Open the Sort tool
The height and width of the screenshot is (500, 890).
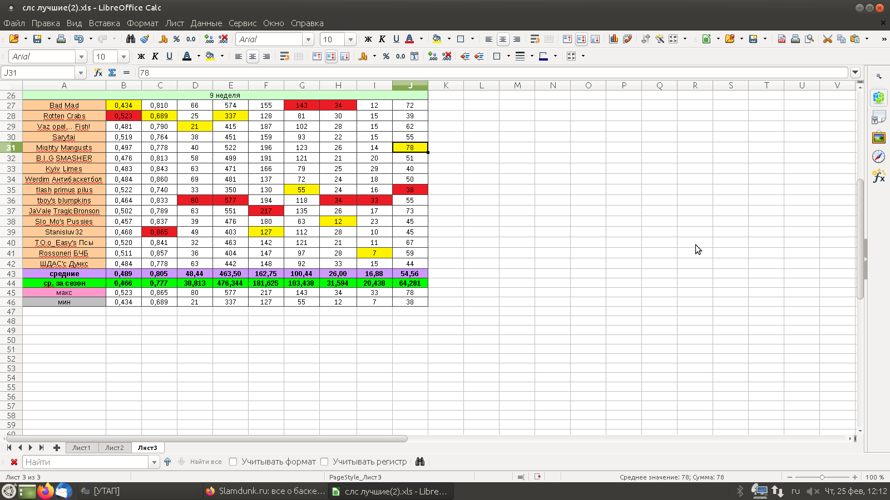645,39
